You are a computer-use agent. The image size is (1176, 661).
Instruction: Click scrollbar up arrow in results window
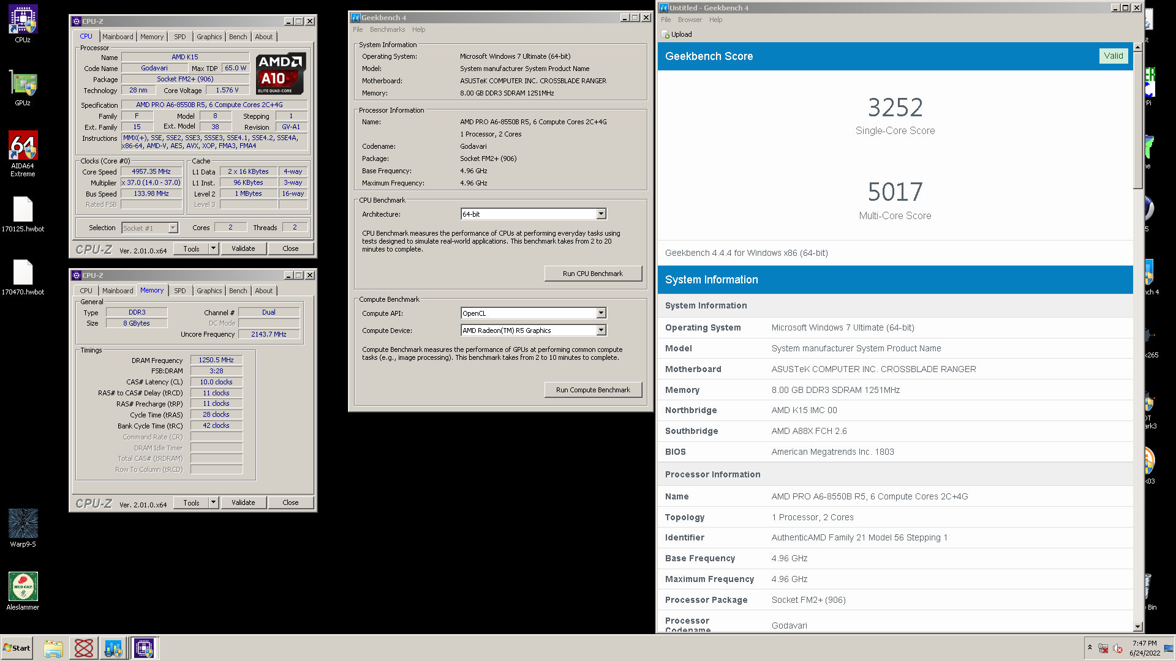pyautogui.click(x=1137, y=47)
